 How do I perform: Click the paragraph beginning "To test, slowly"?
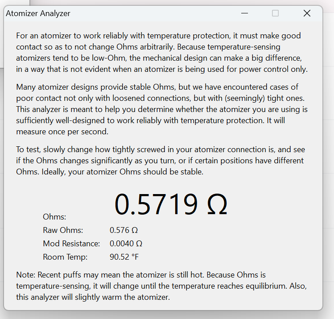pos(161,160)
